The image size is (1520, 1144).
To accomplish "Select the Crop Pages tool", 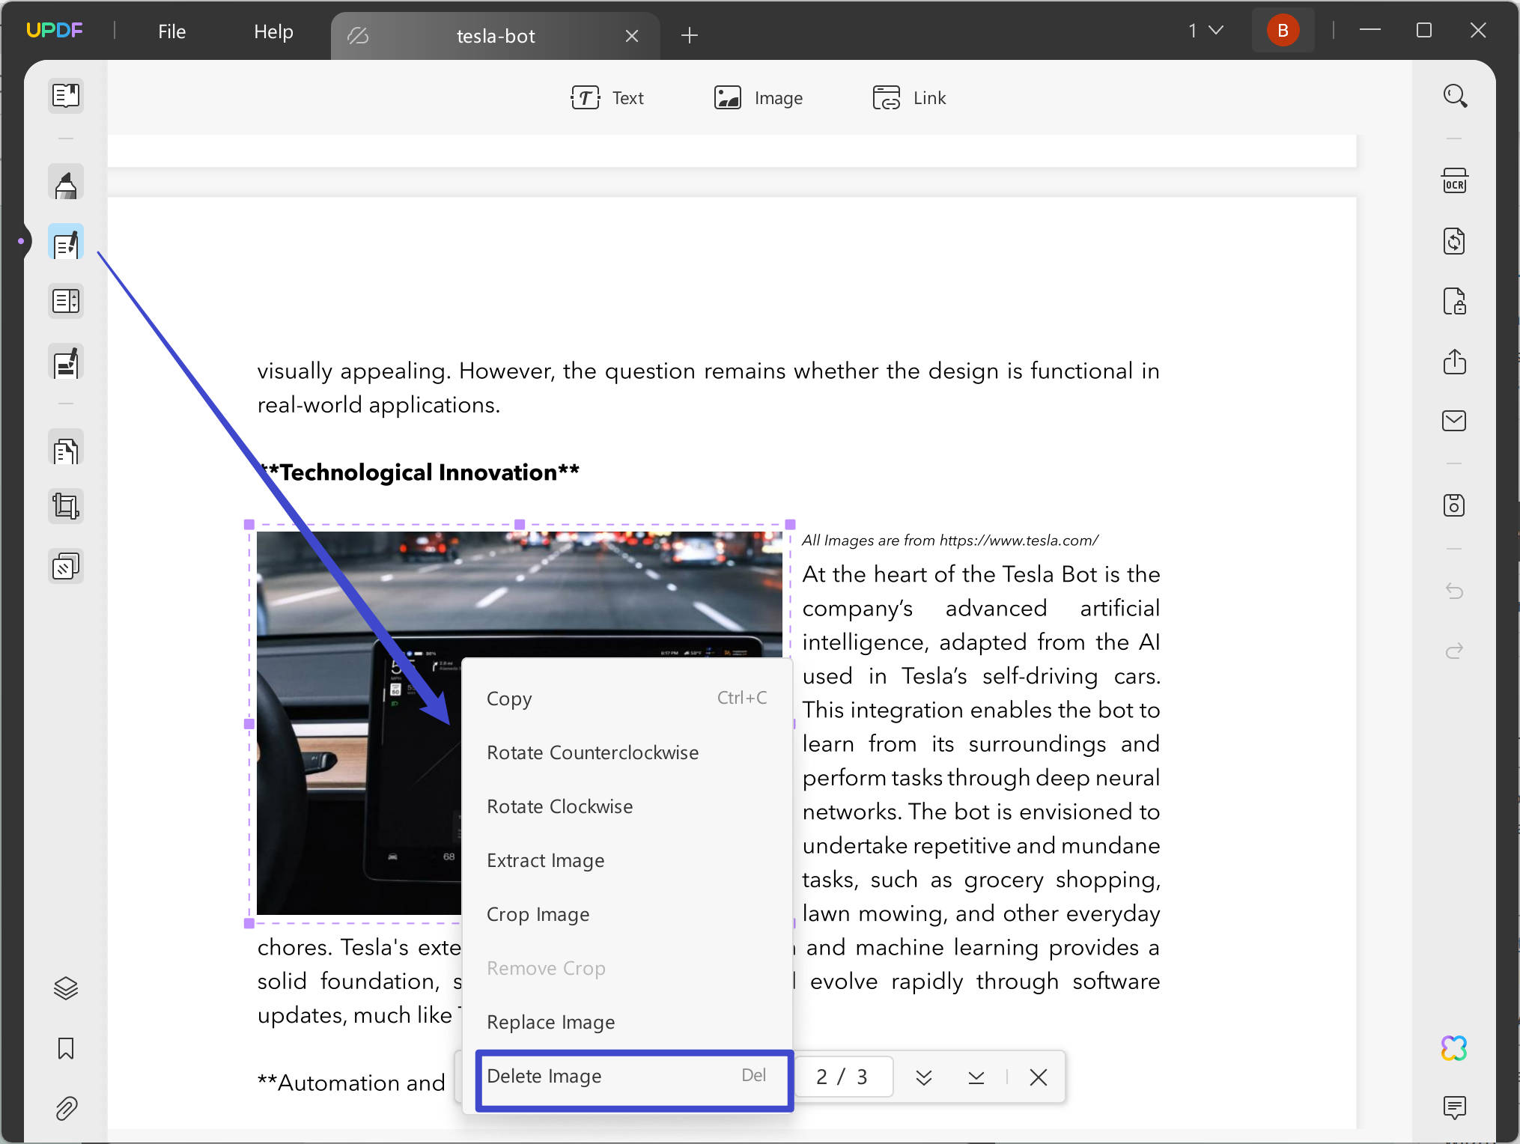I will [x=66, y=506].
